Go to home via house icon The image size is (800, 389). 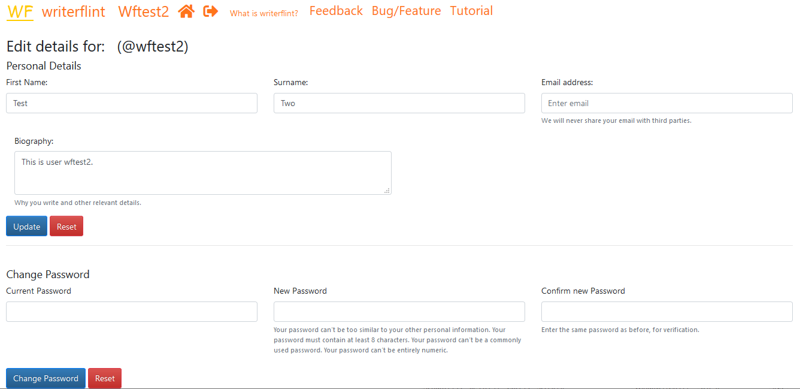[x=186, y=11]
